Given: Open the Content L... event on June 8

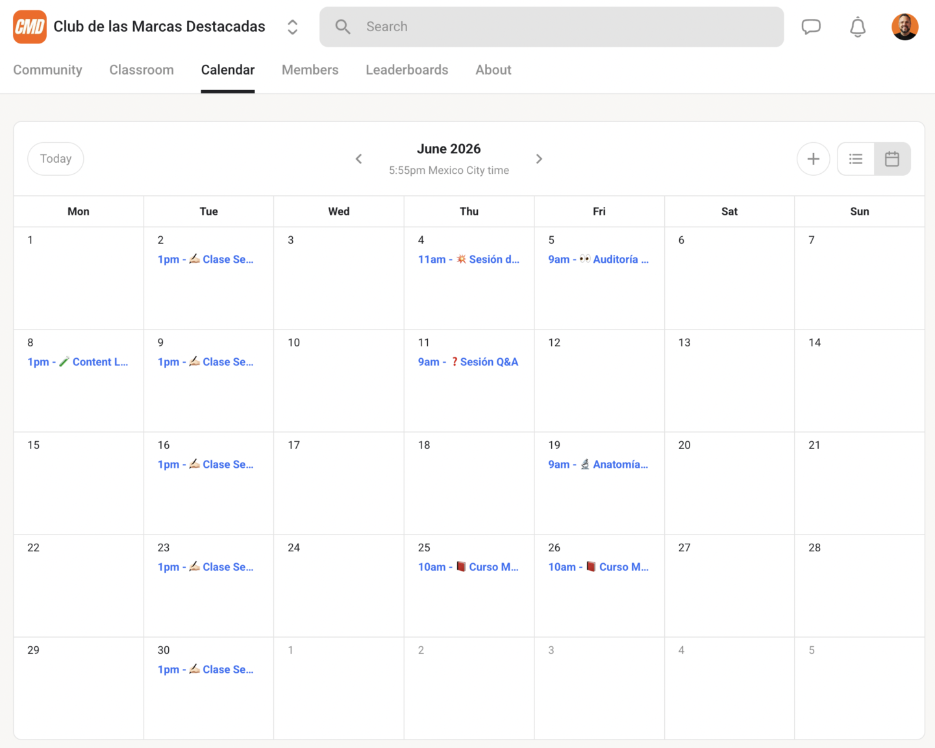Looking at the screenshot, I should point(78,362).
